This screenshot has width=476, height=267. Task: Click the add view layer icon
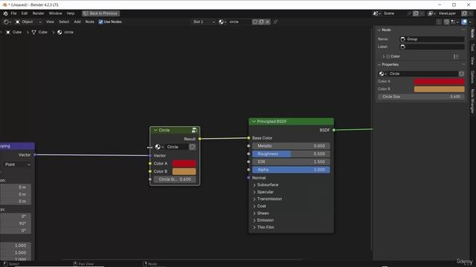(x=464, y=13)
